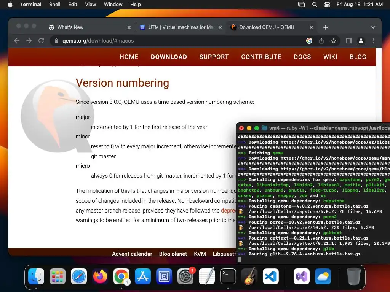Open Chrome three-dot menu
The width and height of the screenshot is (390, 292).
pos(373,41)
